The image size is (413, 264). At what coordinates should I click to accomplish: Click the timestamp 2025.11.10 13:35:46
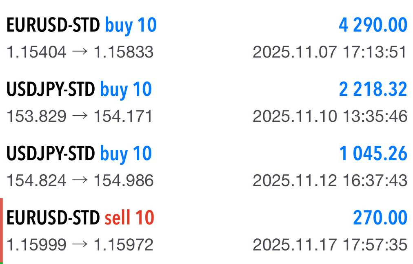click(330, 117)
